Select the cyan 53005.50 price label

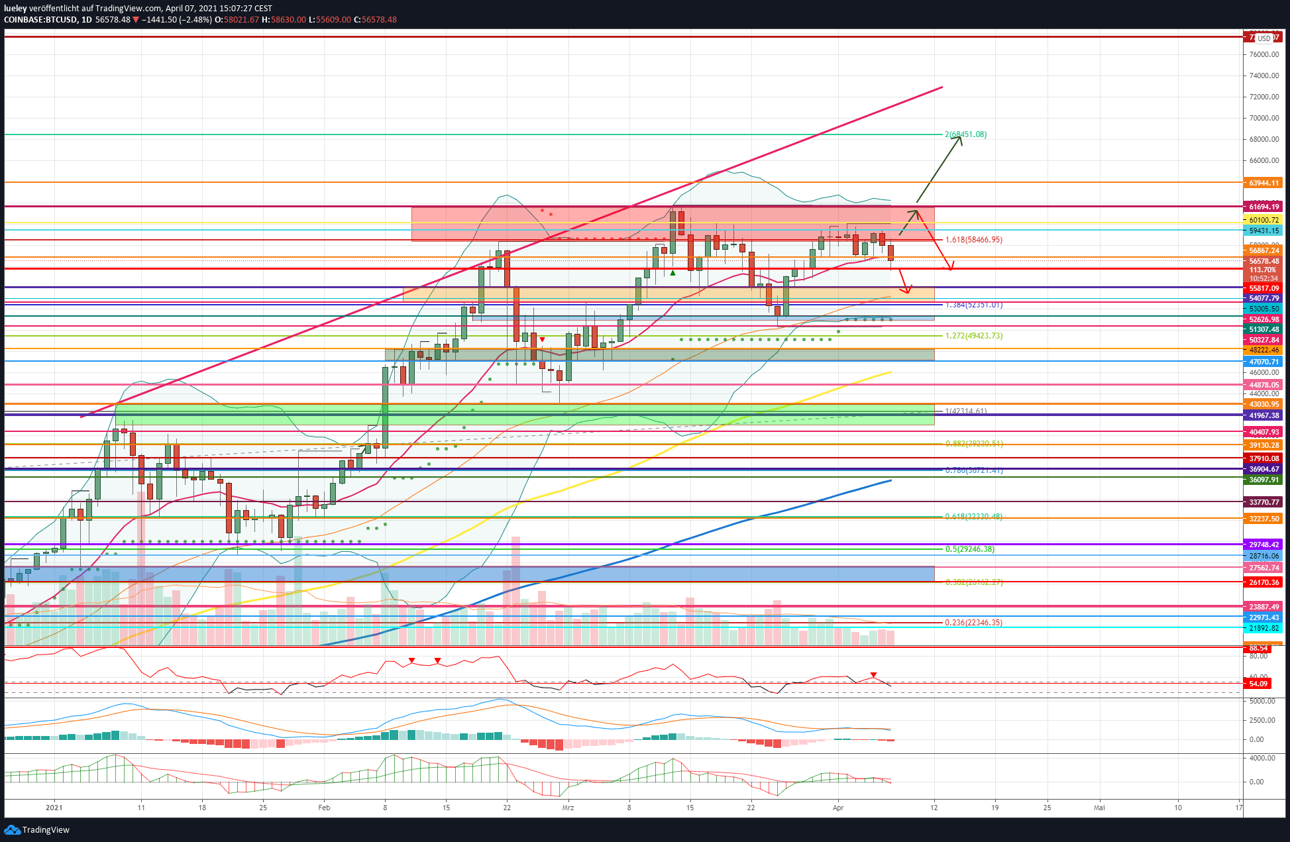click(x=1263, y=309)
